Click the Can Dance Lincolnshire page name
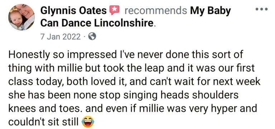Image resolution: width=275 pixels, height=129 pixels. [x=97, y=23]
